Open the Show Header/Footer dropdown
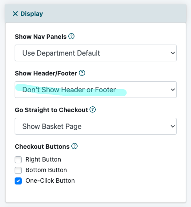 point(96,90)
